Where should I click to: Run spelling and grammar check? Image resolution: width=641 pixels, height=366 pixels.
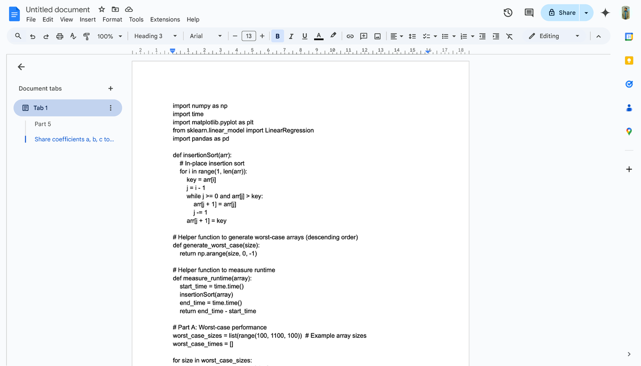tap(73, 36)
